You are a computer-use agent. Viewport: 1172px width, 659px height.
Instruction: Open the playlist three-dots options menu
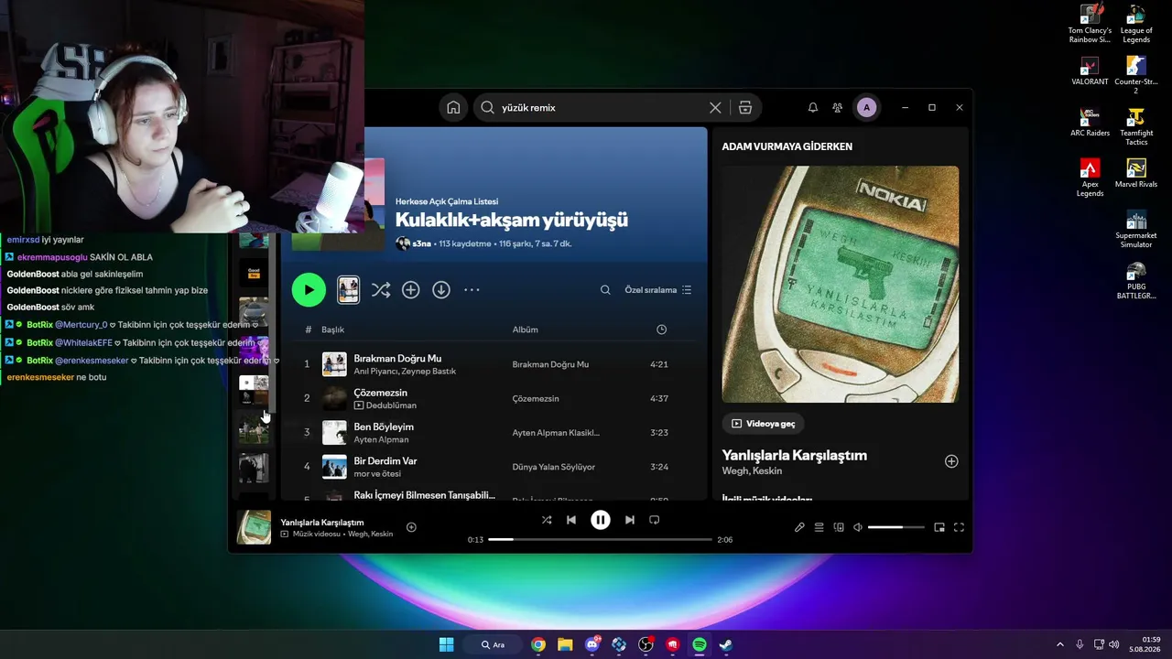point(472,290)
